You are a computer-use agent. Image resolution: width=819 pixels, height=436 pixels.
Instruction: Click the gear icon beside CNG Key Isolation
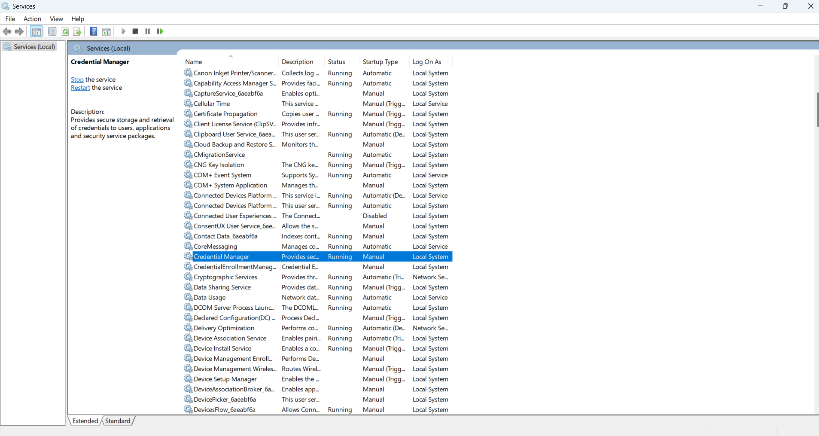[188, 165]
